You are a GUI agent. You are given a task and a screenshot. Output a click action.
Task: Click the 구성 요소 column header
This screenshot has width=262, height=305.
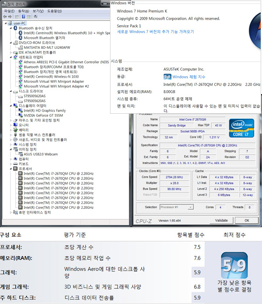click(x=10, y=235)
